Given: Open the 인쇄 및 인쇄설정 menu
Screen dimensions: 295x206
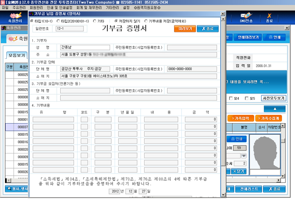Looking at the screenshot, I should coord(60,8).
